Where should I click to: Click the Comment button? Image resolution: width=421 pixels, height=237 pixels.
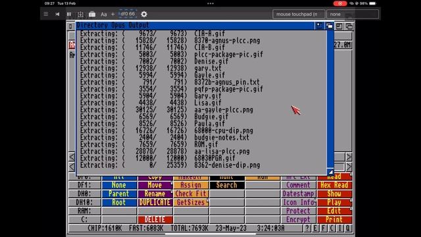point(298,185)
